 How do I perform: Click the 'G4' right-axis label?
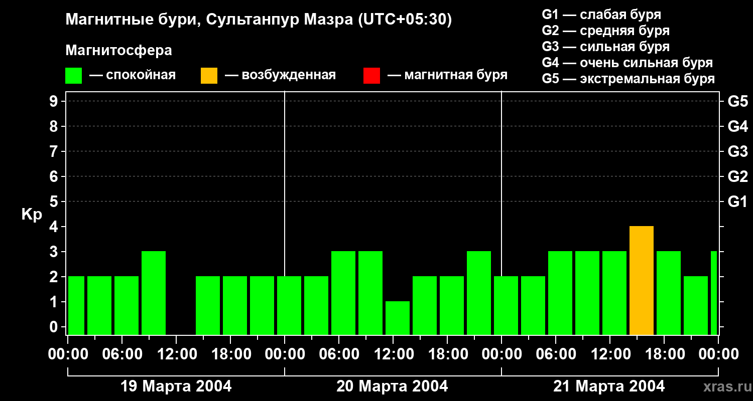pyautogui.click(x=738, y=127)
